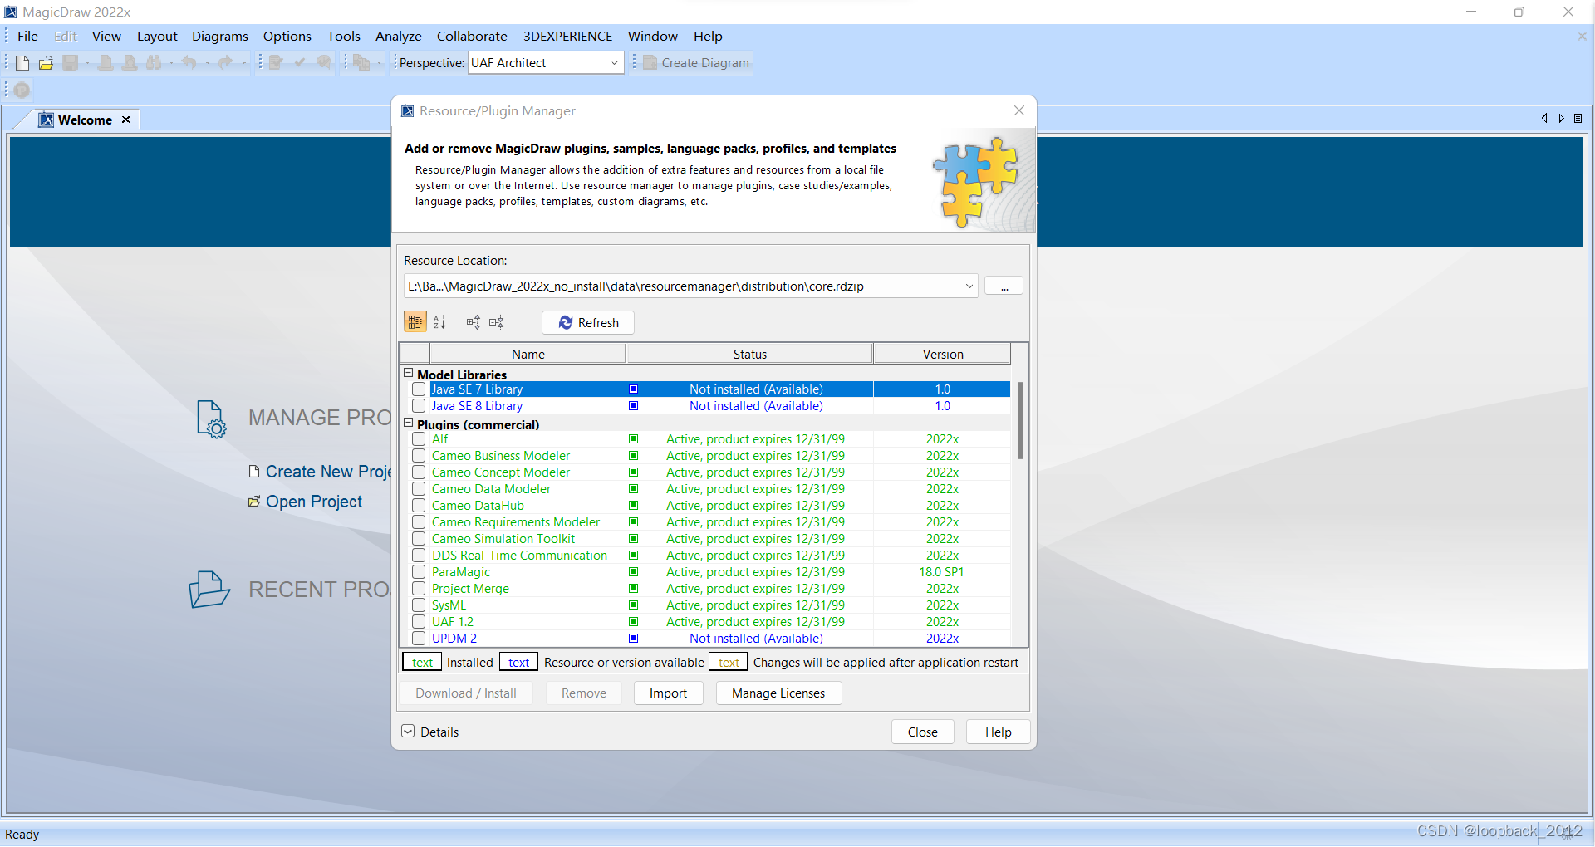
Task: Click the Create New Project link
Action: tap(328, 472)
